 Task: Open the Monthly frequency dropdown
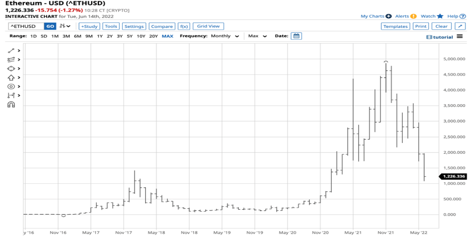[x=225, y=36]
